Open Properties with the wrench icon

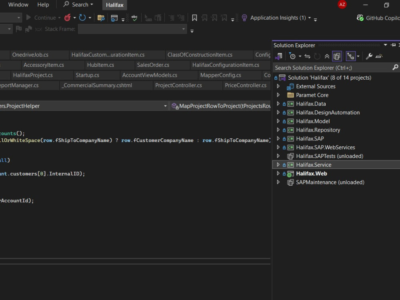coord(369,56)
